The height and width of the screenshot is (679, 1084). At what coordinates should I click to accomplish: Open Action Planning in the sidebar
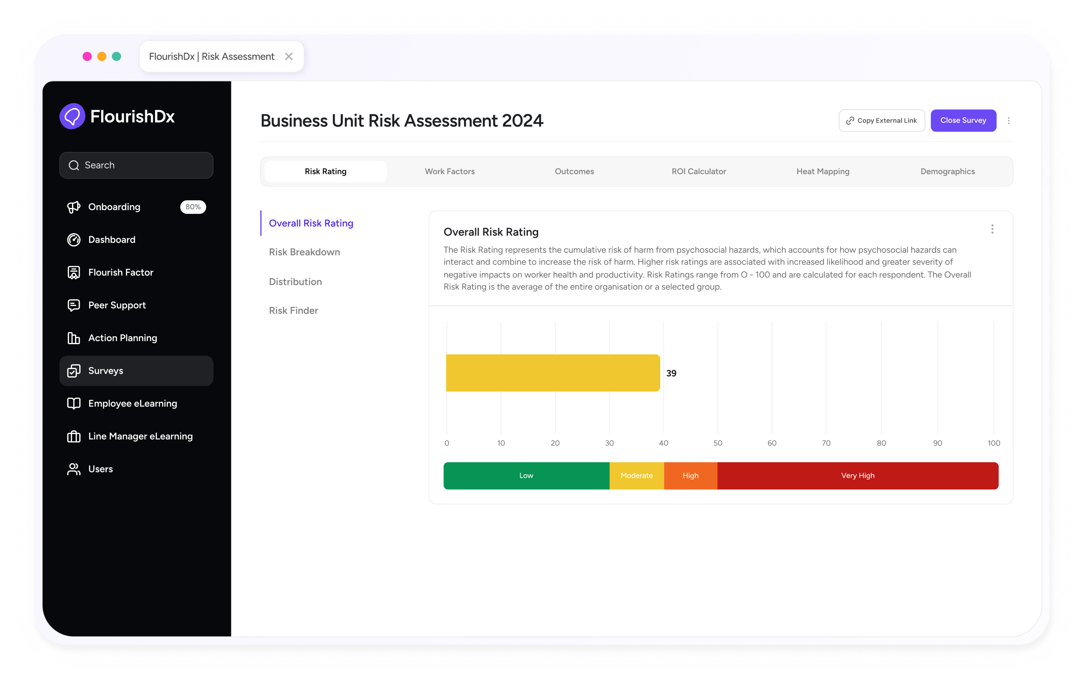point(136,338)
